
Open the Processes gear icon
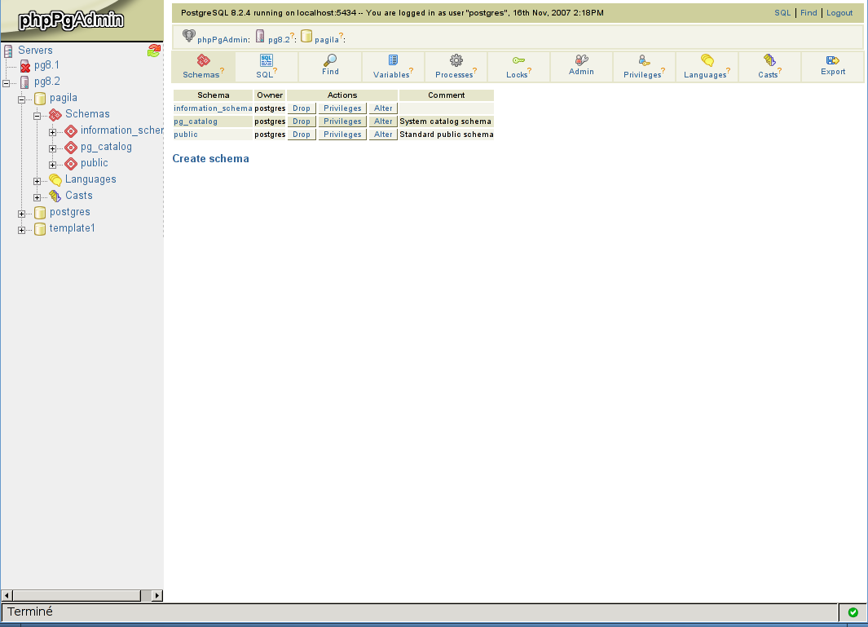click(x=456, y=60)
